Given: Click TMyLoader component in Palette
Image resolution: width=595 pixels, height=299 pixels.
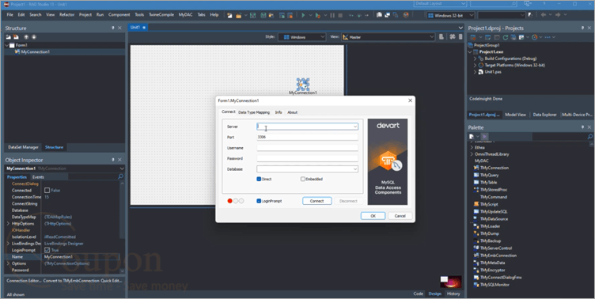Looking at the screenshot, I should point(487,226).
